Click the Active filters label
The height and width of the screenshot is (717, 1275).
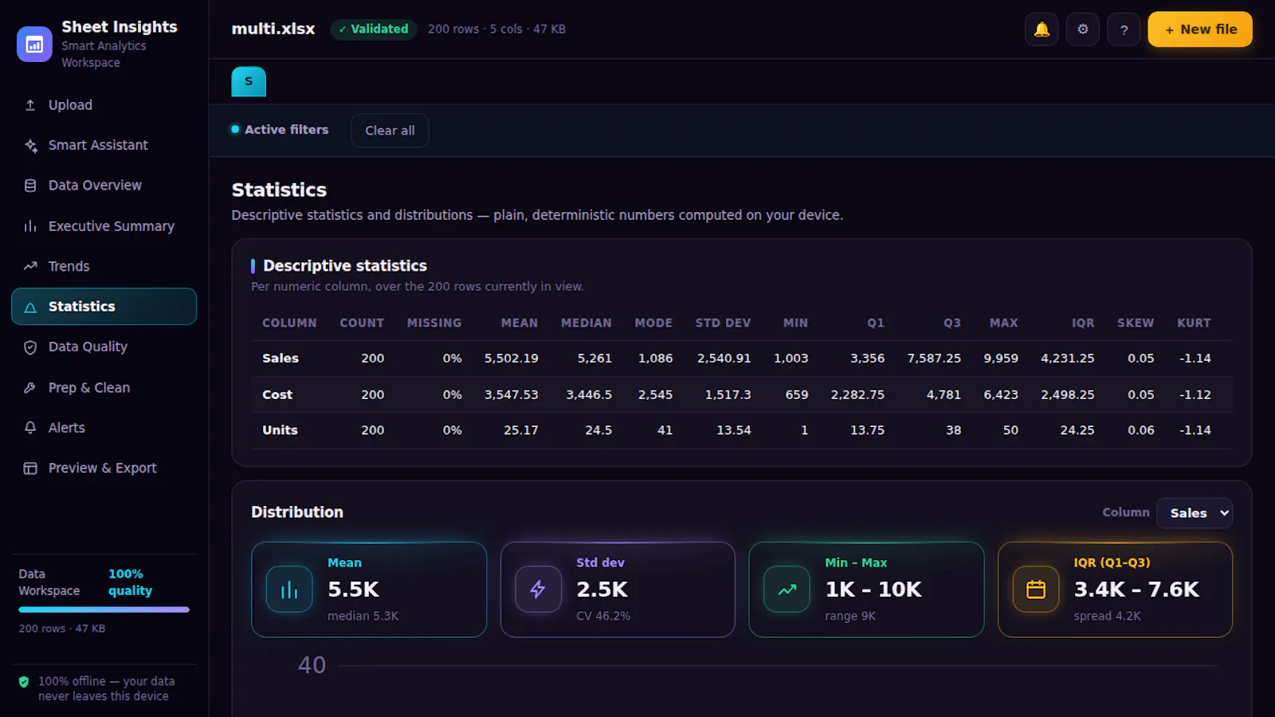[286, 130]
